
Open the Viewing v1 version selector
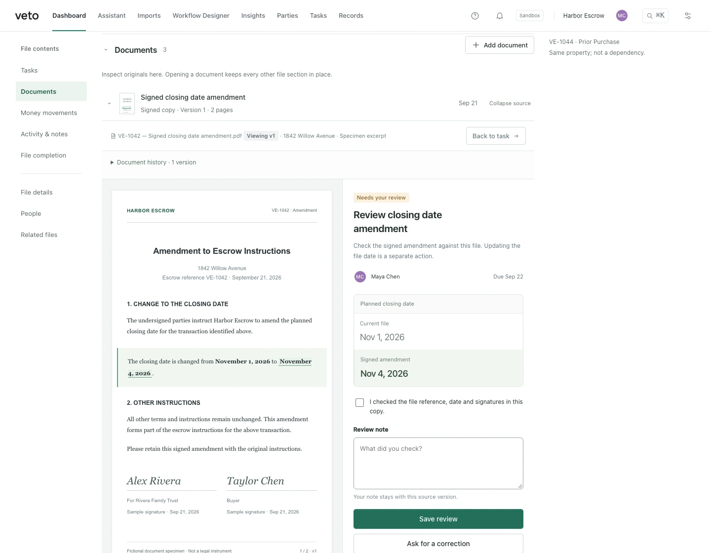pos(261,136)
